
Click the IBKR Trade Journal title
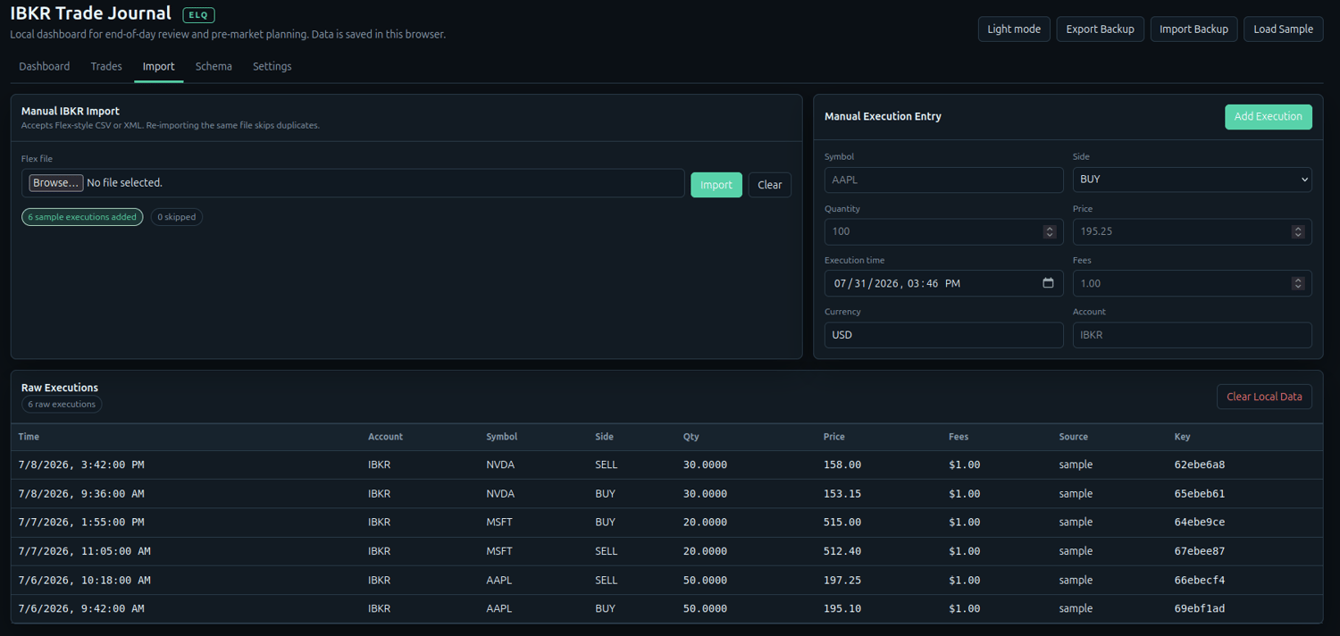click(90, 13)
